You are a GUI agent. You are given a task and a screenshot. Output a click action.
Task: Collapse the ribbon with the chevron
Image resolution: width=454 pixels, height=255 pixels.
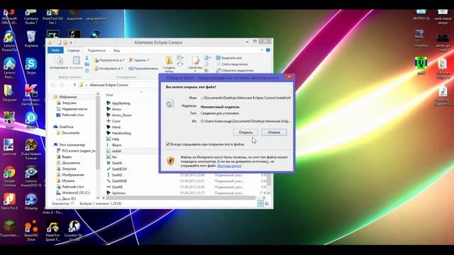(262, 50)
